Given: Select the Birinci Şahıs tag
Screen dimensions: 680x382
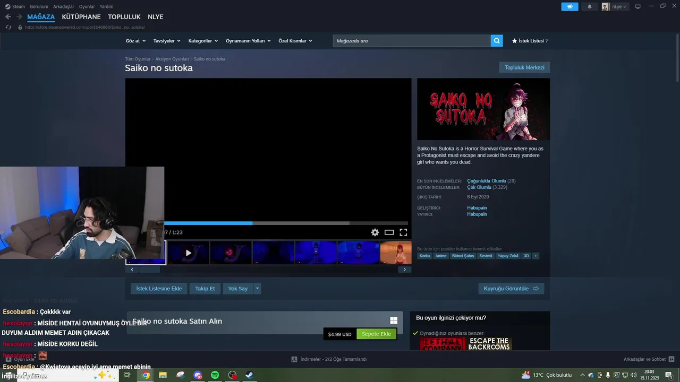Looking at the screenshot, I should [463, 256].
